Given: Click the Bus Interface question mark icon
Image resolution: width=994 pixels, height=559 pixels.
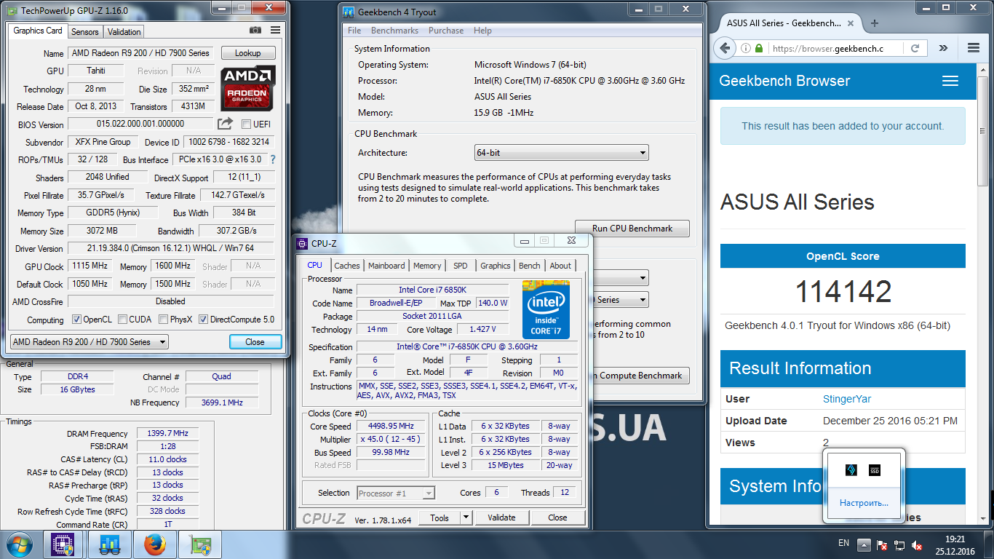Looking at the screenshot, I should click(x=273, y=159).
